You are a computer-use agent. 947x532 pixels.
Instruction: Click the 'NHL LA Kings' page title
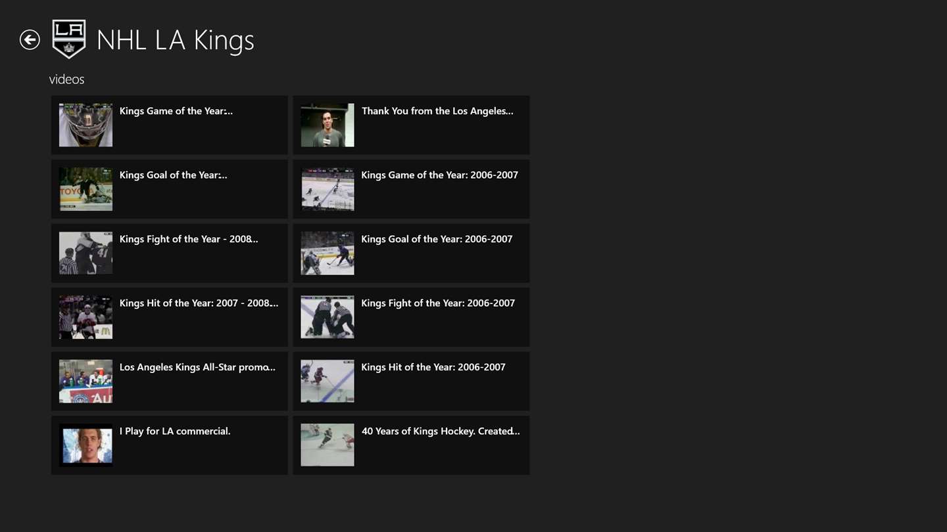point(176,40)
